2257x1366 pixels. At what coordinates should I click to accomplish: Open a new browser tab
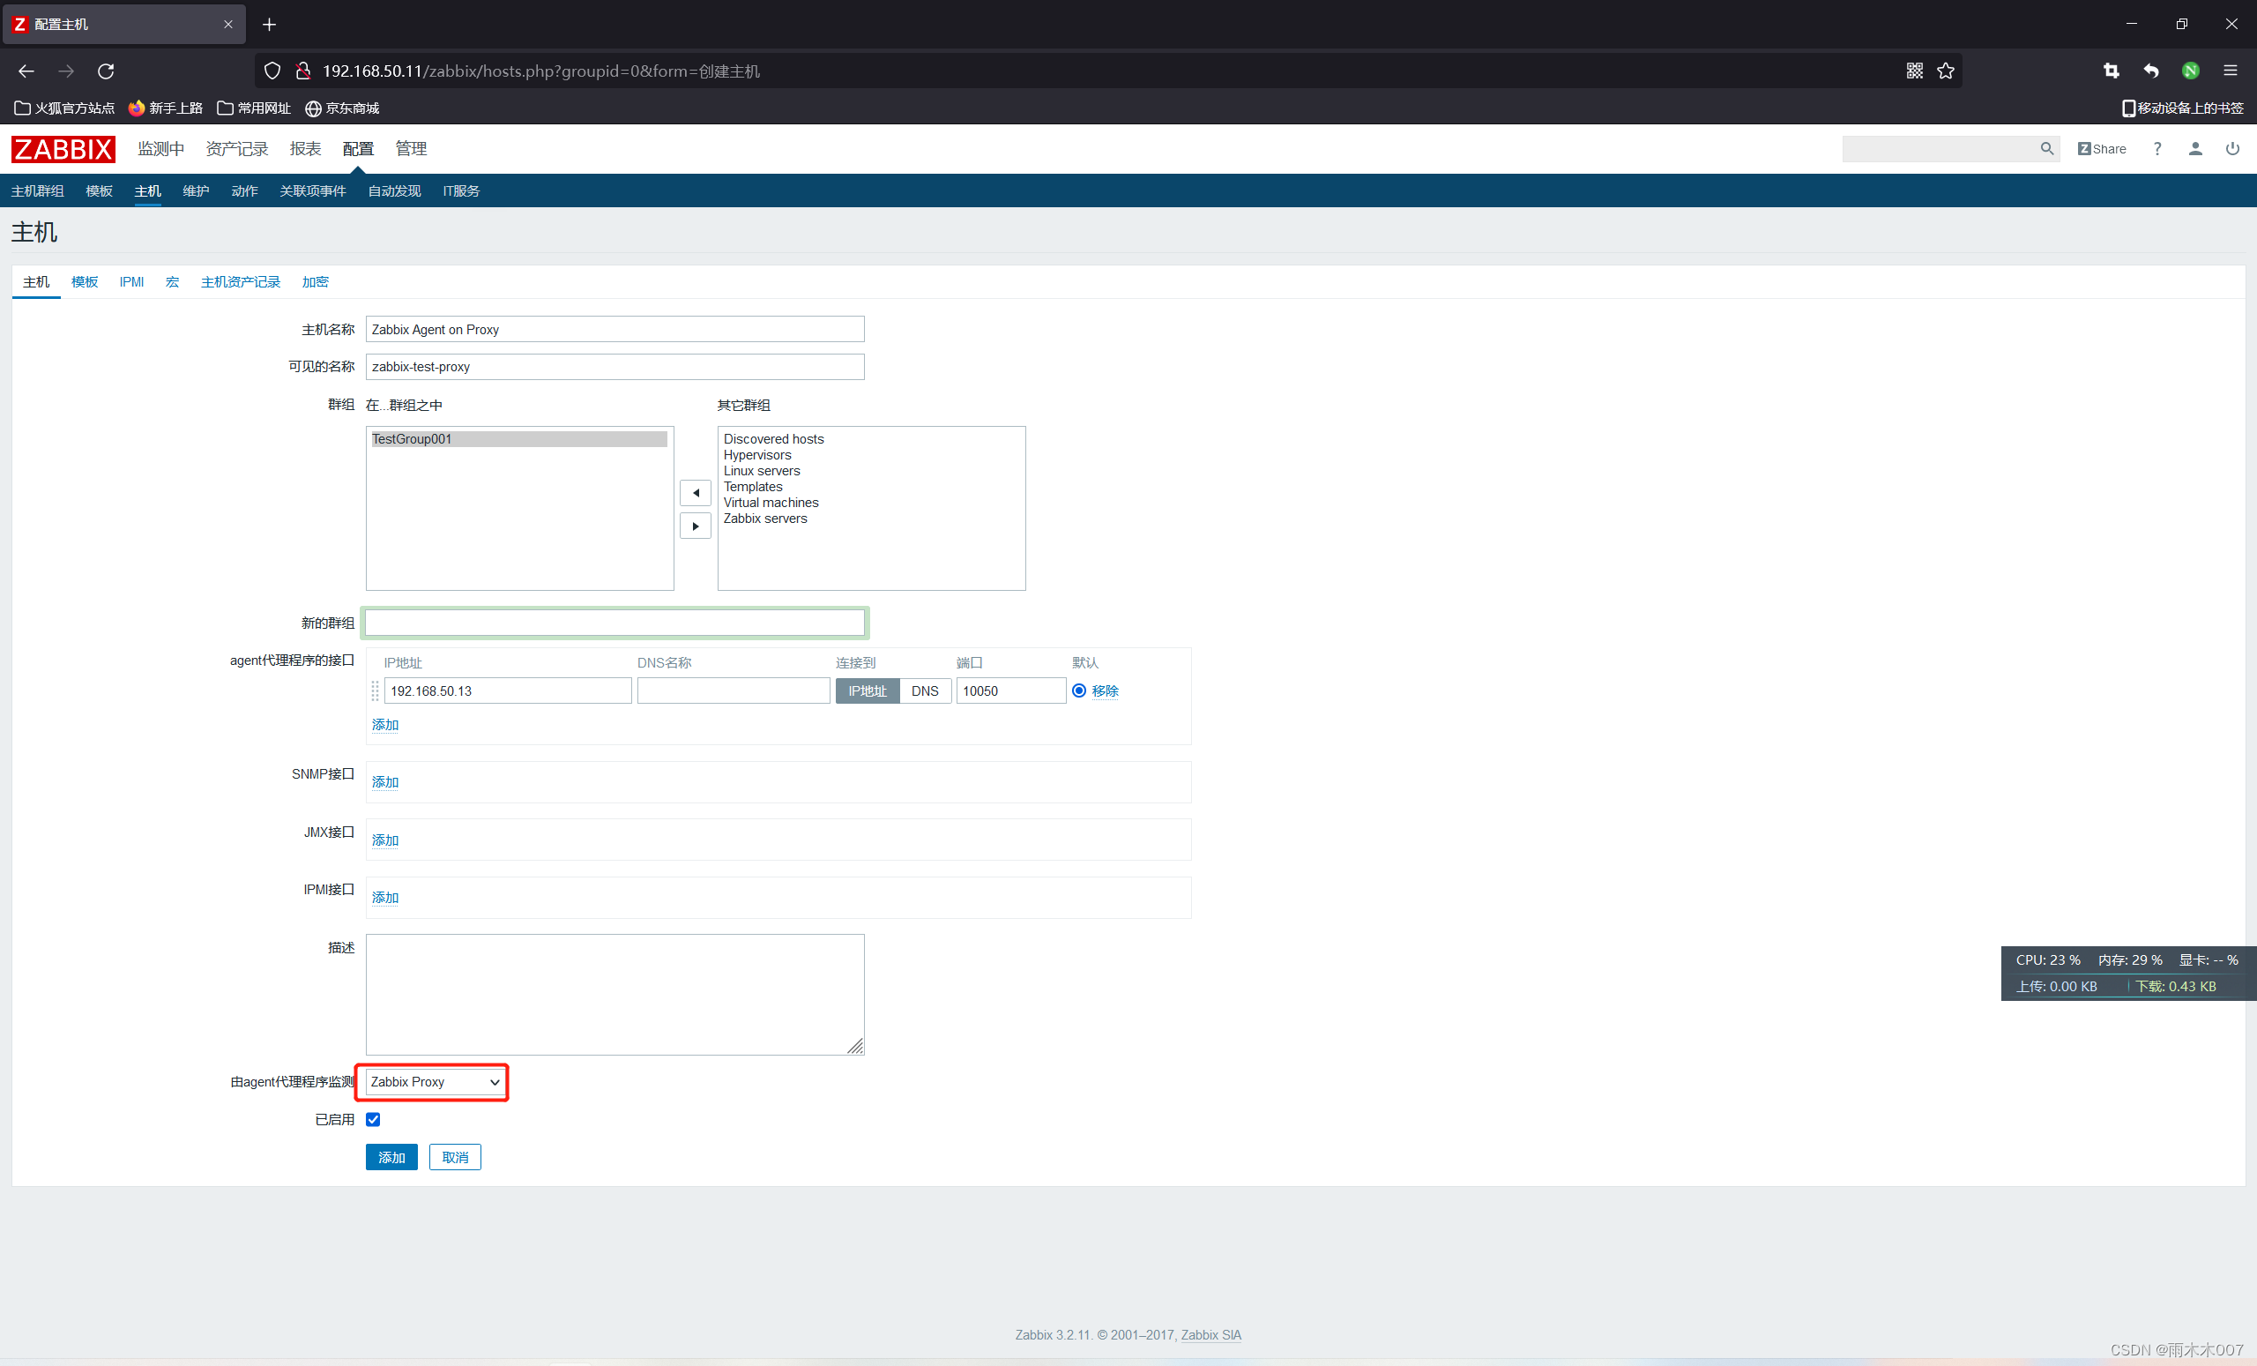[x=269, y=25]
